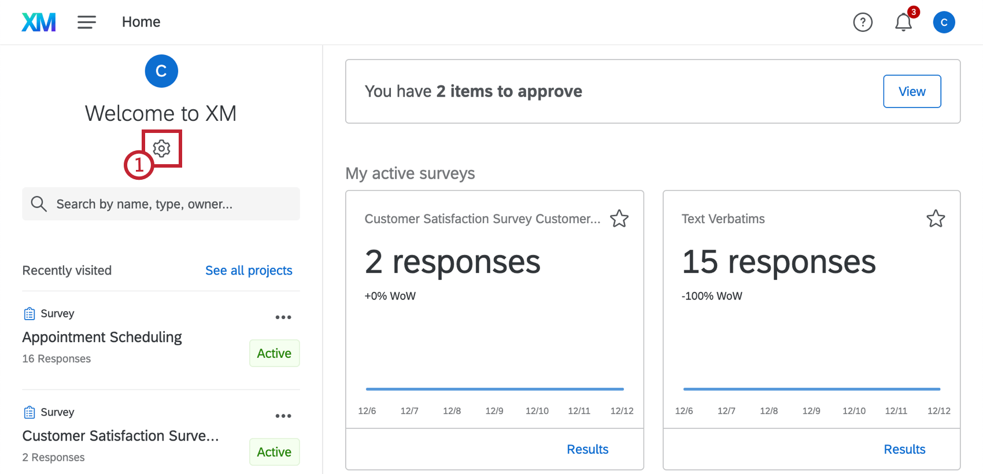Open Results for Text Verbatims card
The image size is (983, 474).
tap(904, 449)
